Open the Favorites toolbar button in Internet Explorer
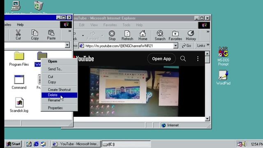This screenshot has height=148, width=263. 175,35
